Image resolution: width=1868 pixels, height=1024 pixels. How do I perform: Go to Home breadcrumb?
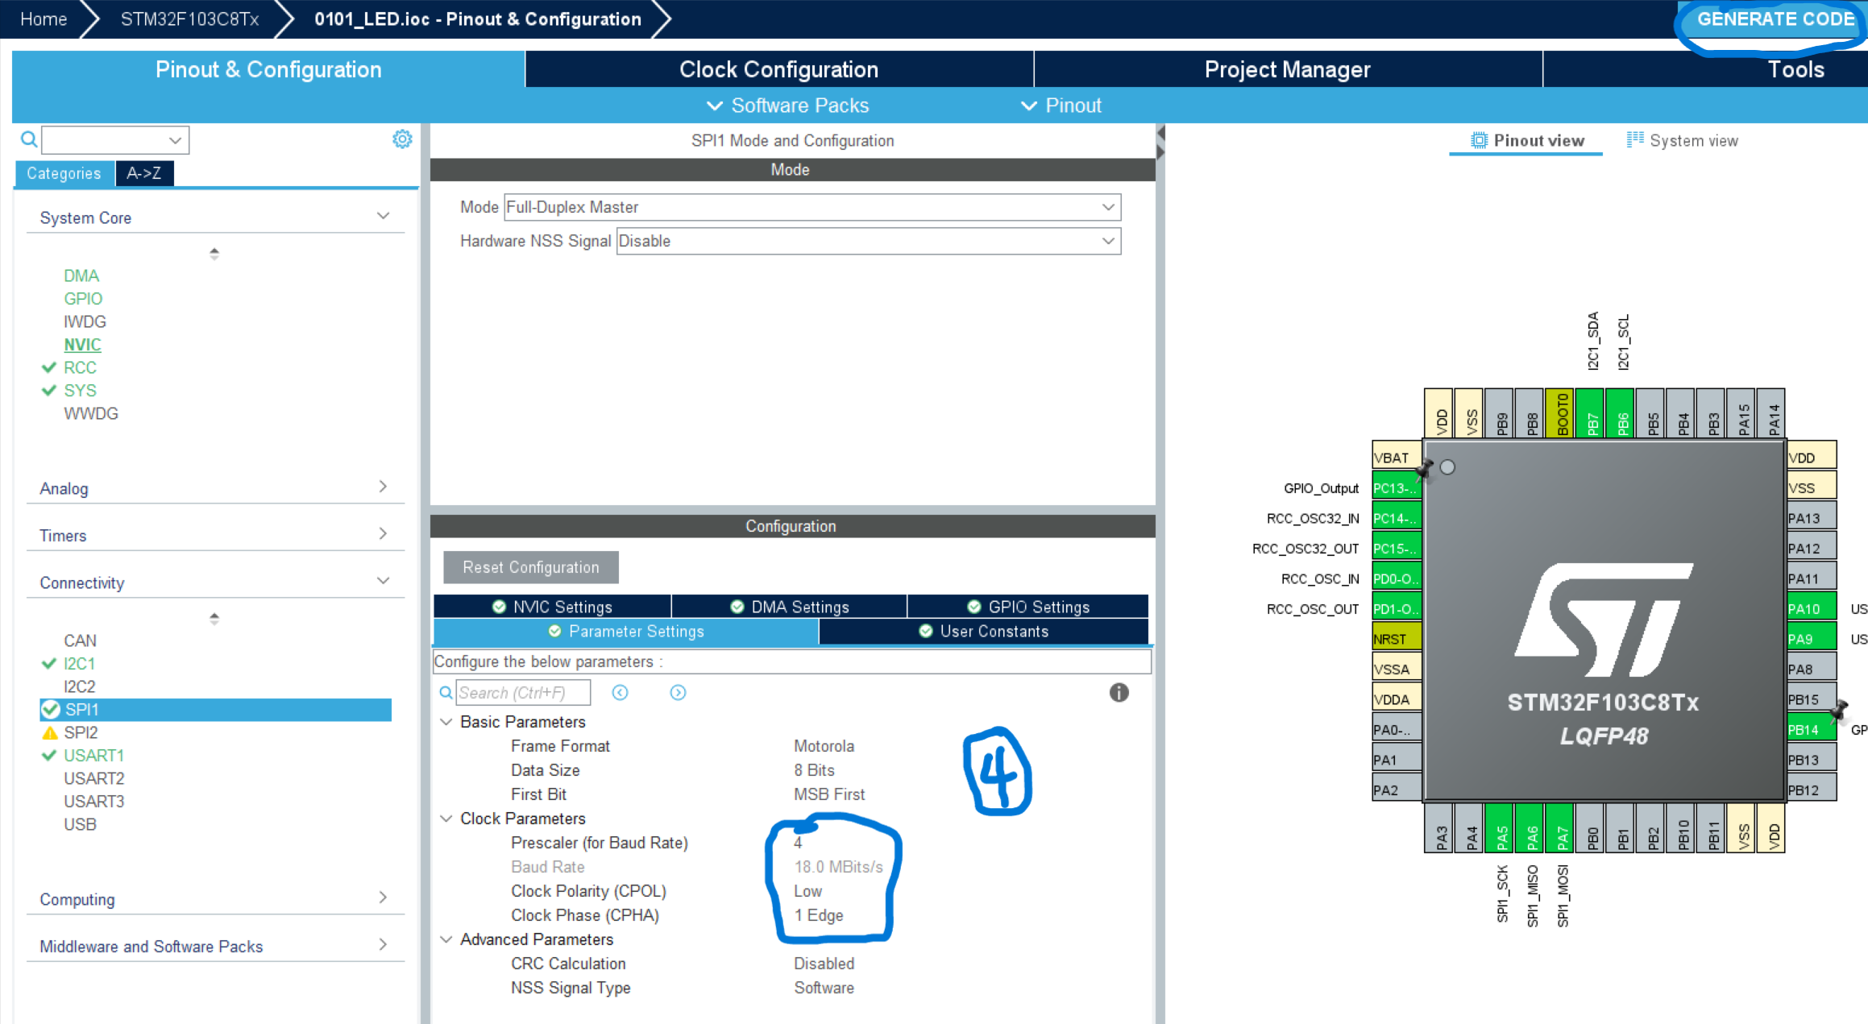pos(44,19)
